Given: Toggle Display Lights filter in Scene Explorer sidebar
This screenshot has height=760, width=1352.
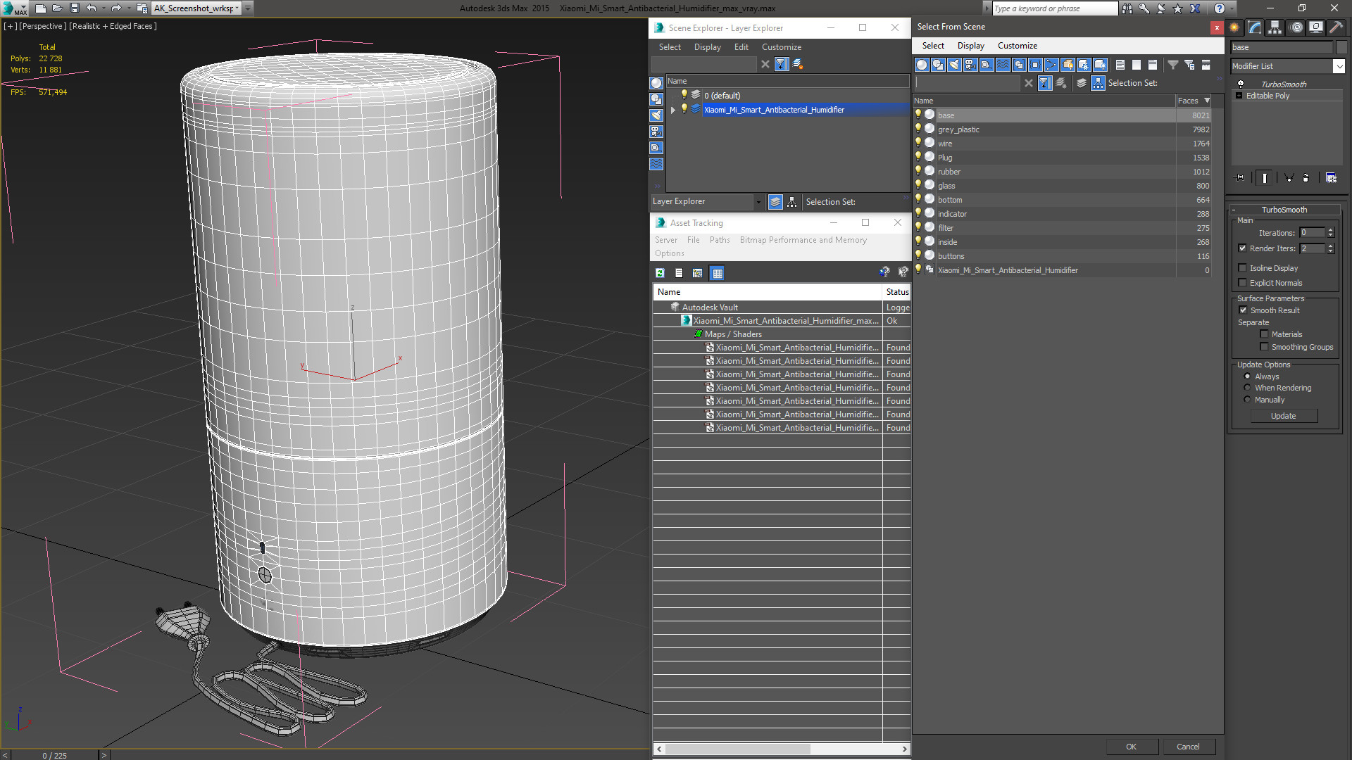Looking at the screenshot, I should click(656, 115).
